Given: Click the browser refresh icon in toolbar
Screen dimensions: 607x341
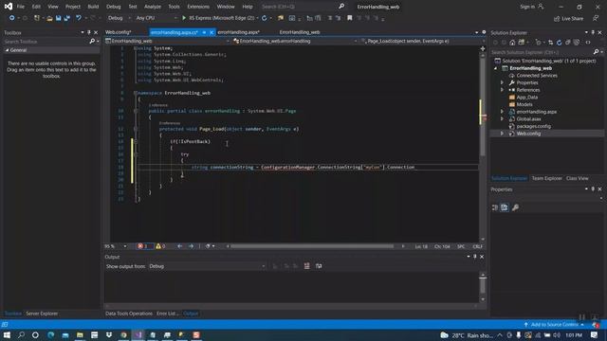Looking at the screenshot, I should 265,18.
